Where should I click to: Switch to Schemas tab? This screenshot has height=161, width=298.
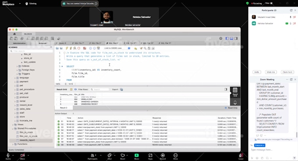(x=43, y=43)
